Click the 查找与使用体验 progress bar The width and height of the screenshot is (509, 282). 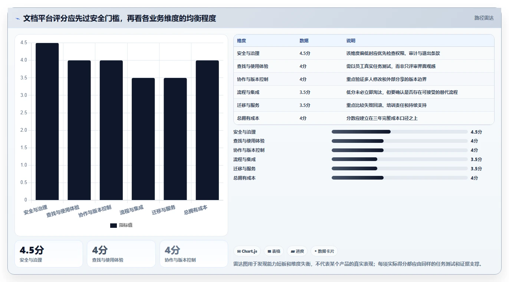click(x=400, y=141)
